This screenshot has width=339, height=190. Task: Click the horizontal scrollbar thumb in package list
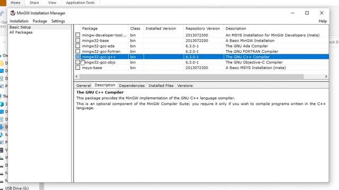coord(191,77)
